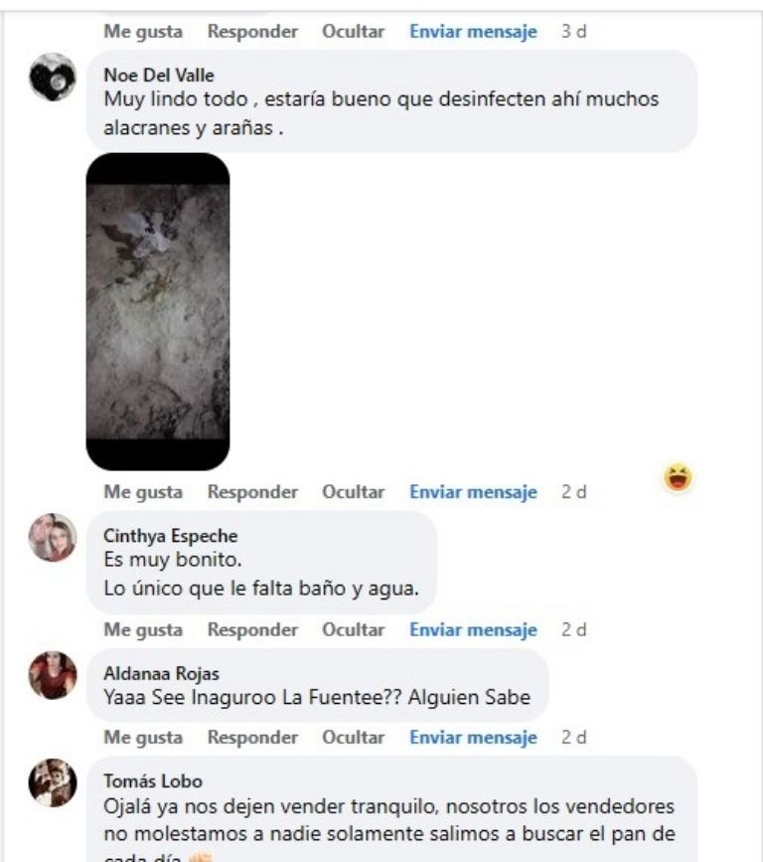The width and height of the screenshot is (763, 862).
Task: Send message to Noe Del Valle
Action: 474,492
